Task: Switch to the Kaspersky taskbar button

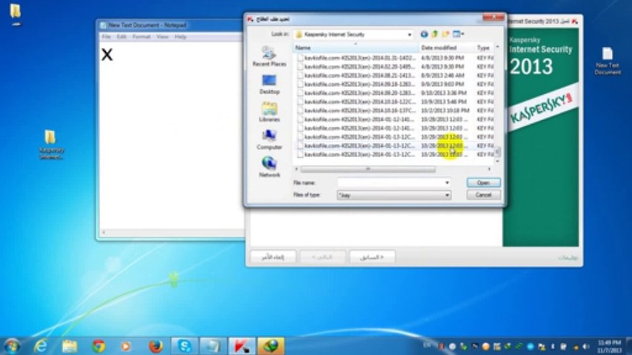Action: 242,346
